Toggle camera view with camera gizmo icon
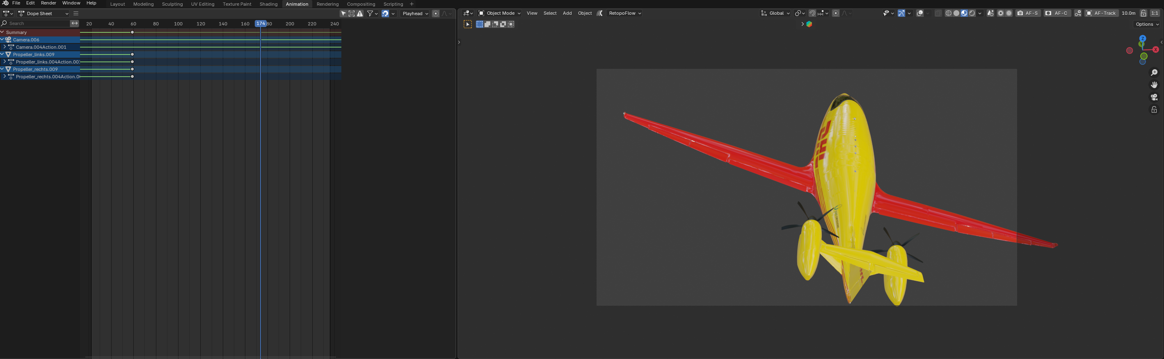The height and width of the screenshot is (359, 1164). click(1154, 97)
